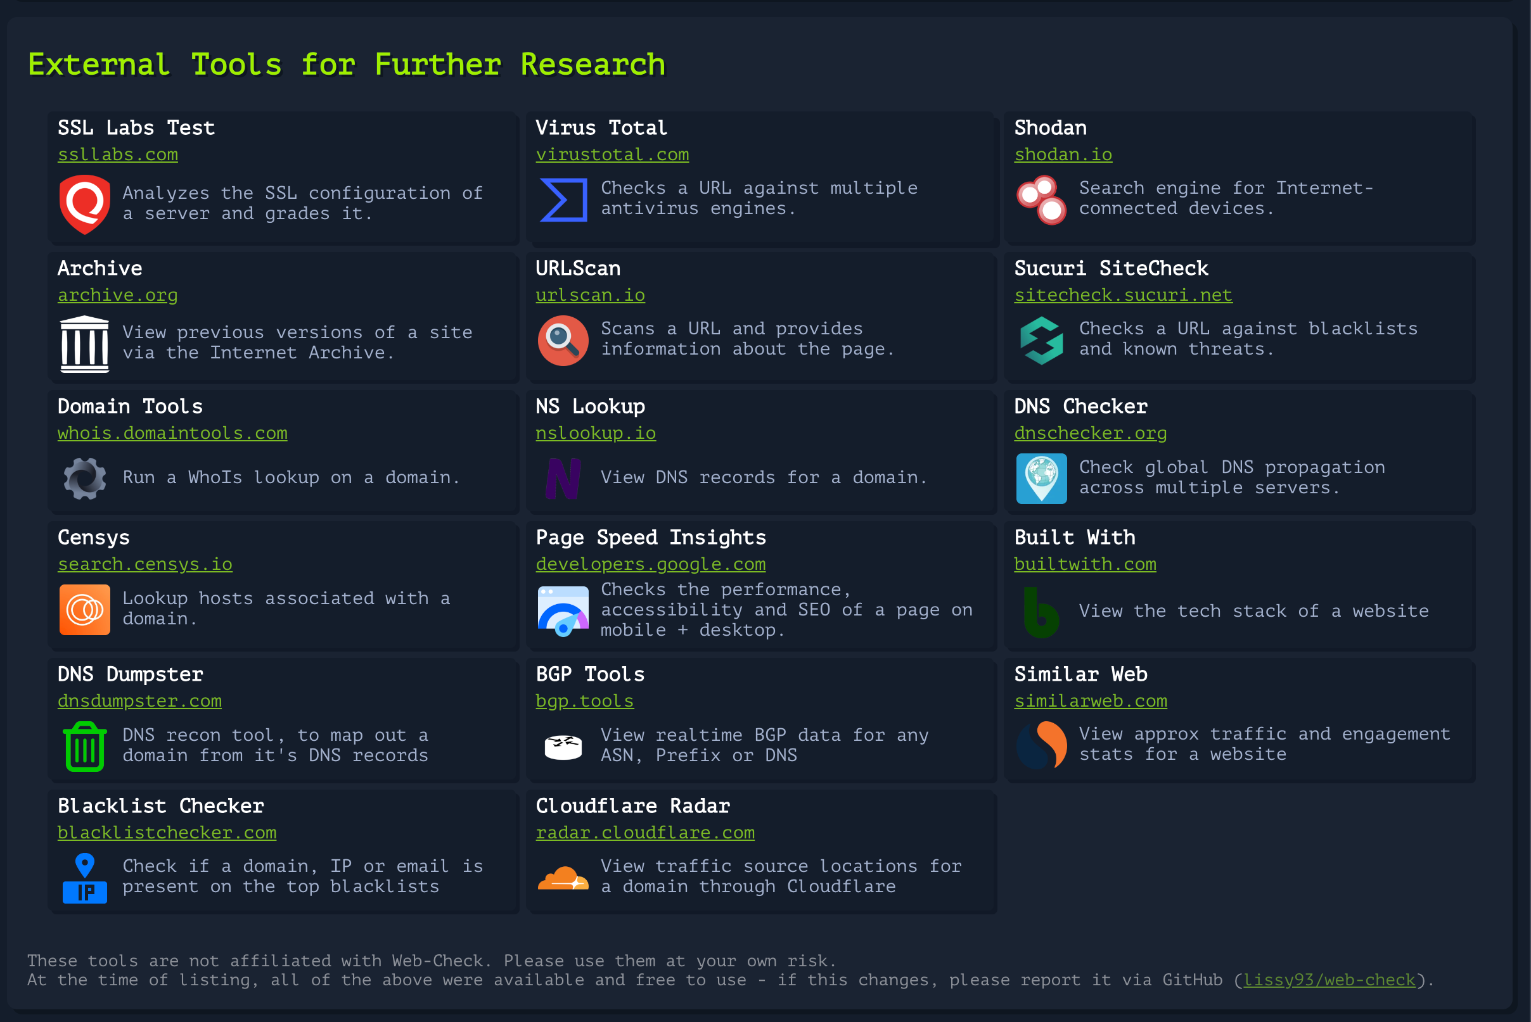Open the search.censys.io link
The width and height of the screenshot is (1531, 1022).
[145, 564]
